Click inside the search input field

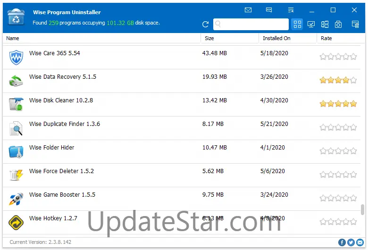click(251, 24)
